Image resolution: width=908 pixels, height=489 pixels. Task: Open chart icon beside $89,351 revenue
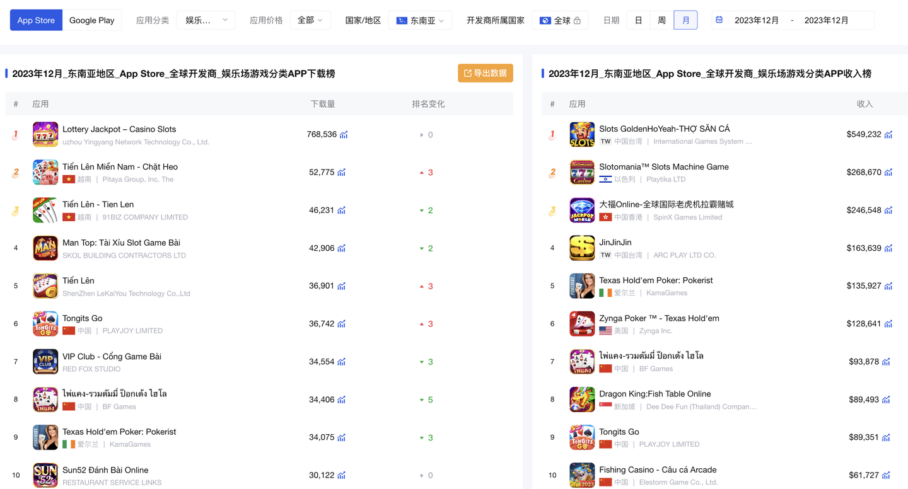886,437
